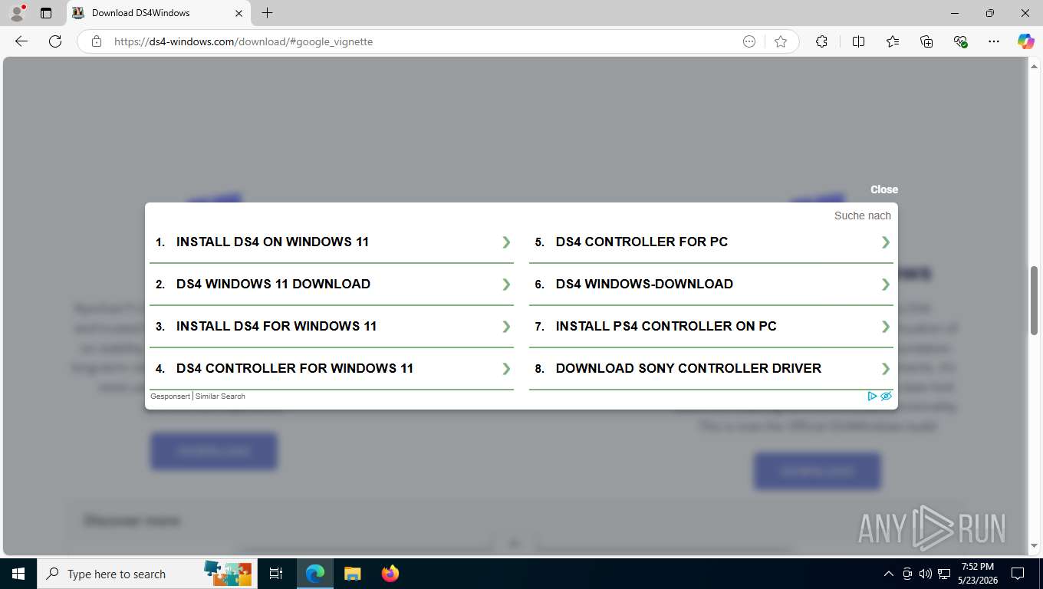Click the taskbar search box
Screen dimensions: 1043x589
pos(146,574)
